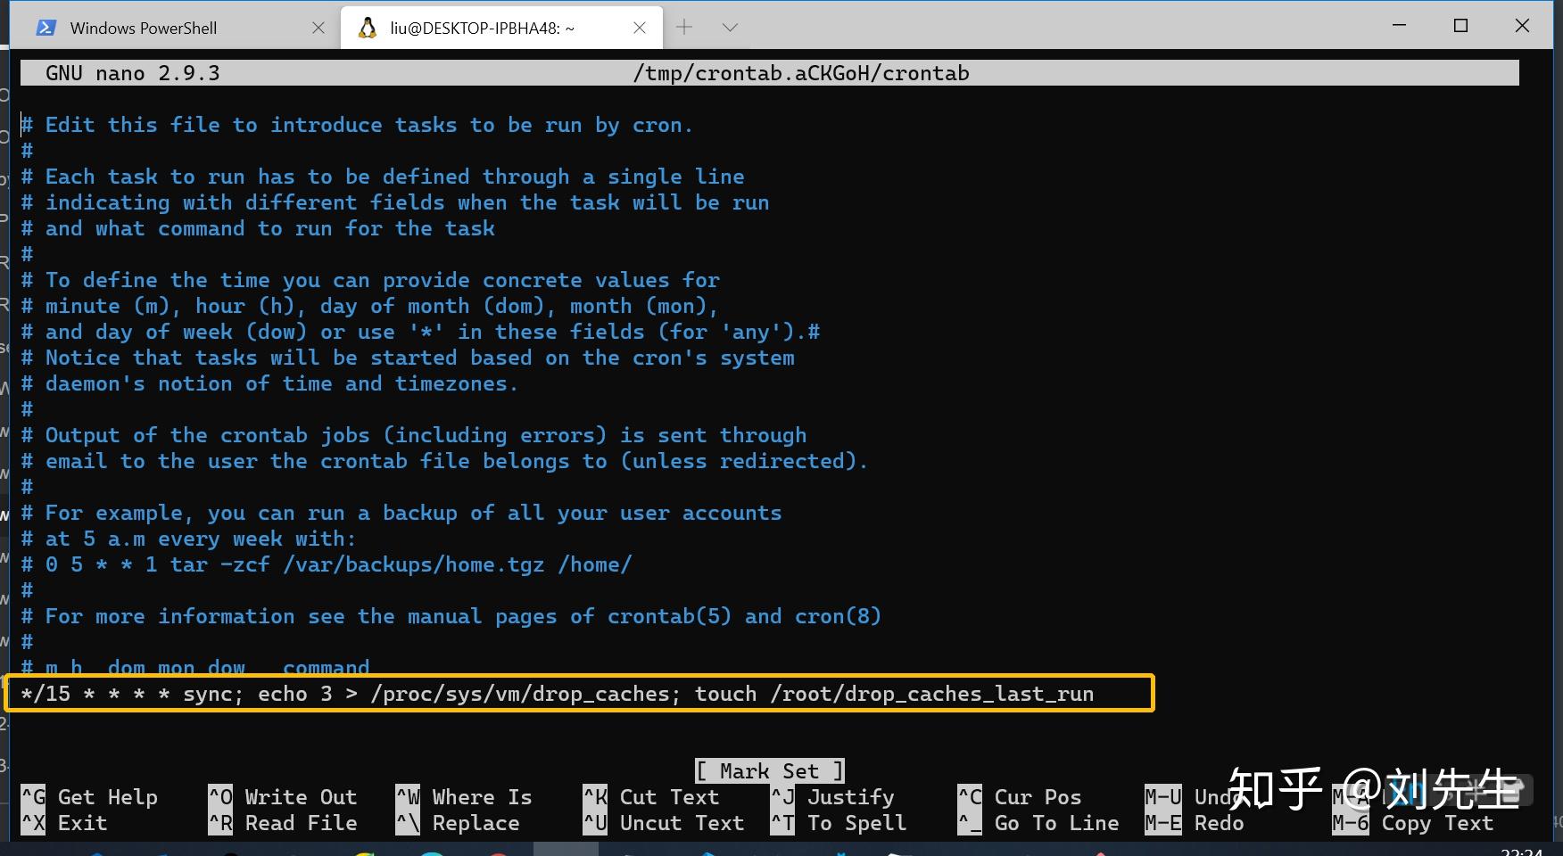
Task: Open a new terminal tab with the plus icon
Action: click(x=683, y=27)
